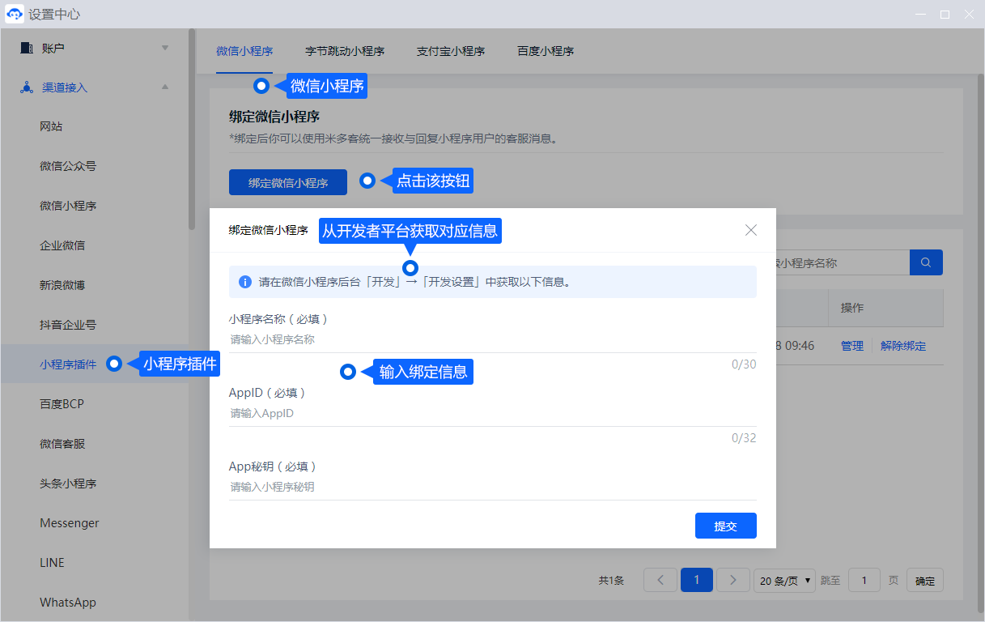Click the 管理 link in table row

click(851, 346)
